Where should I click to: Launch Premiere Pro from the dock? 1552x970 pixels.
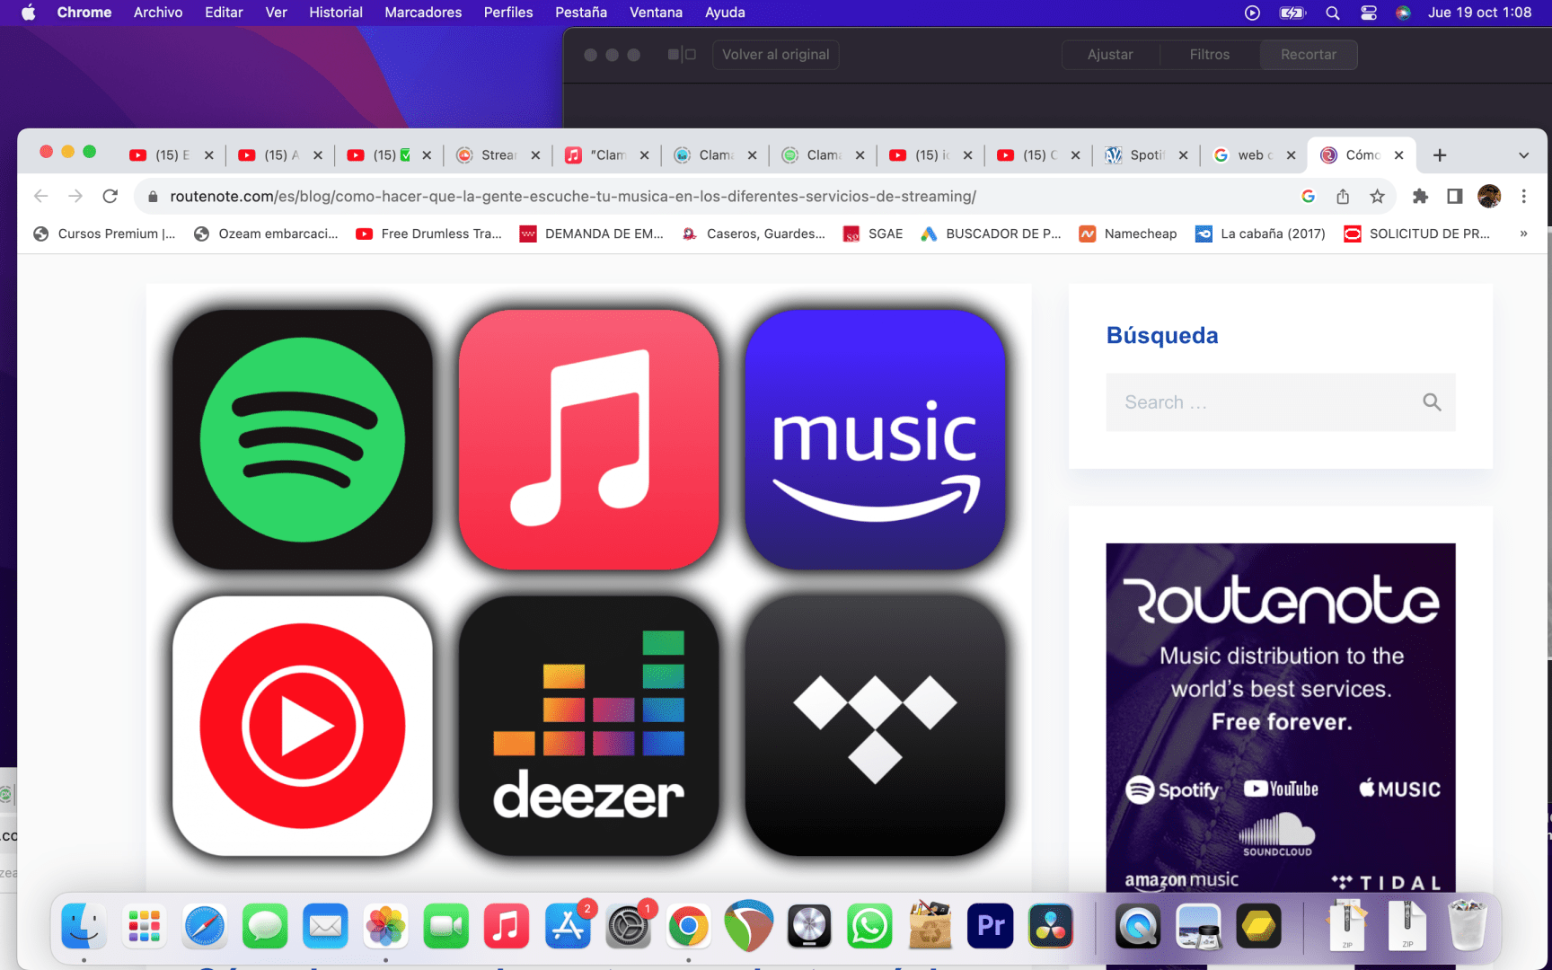[x=990, y=926]
